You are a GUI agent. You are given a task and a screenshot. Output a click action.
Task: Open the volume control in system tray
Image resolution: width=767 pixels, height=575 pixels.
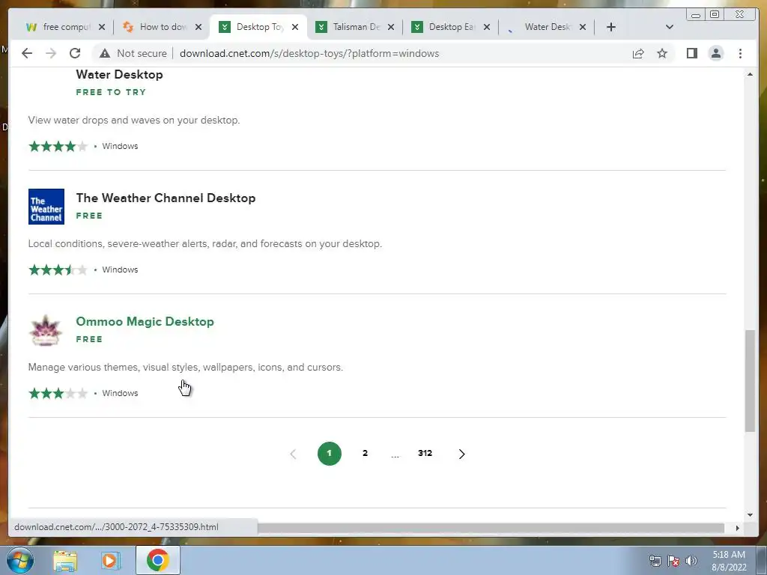coord(691,561)
